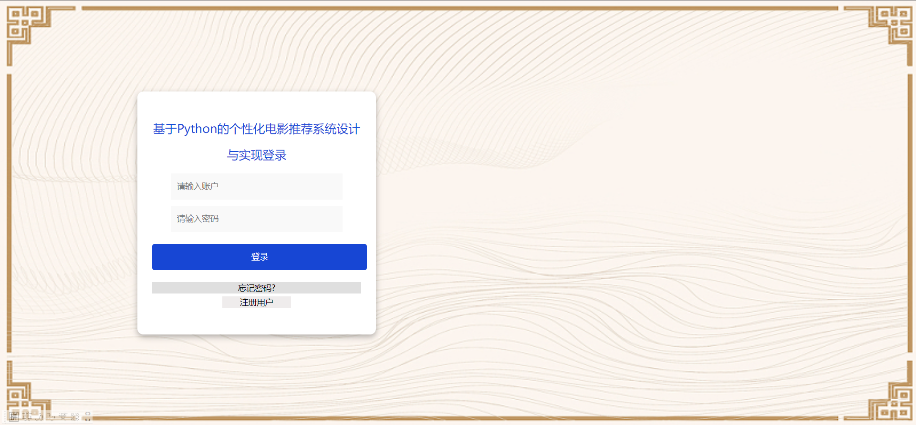Focus the 请输入密码 password field
Screen dimensions: 916x425
pos(256,219)
